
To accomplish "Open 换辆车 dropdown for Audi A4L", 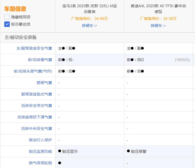I will [x=158, y=26].
